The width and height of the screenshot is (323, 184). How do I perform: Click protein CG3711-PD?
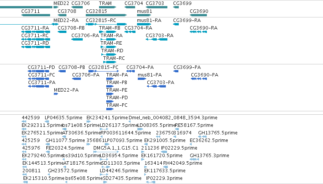click(x=41, y=67)
